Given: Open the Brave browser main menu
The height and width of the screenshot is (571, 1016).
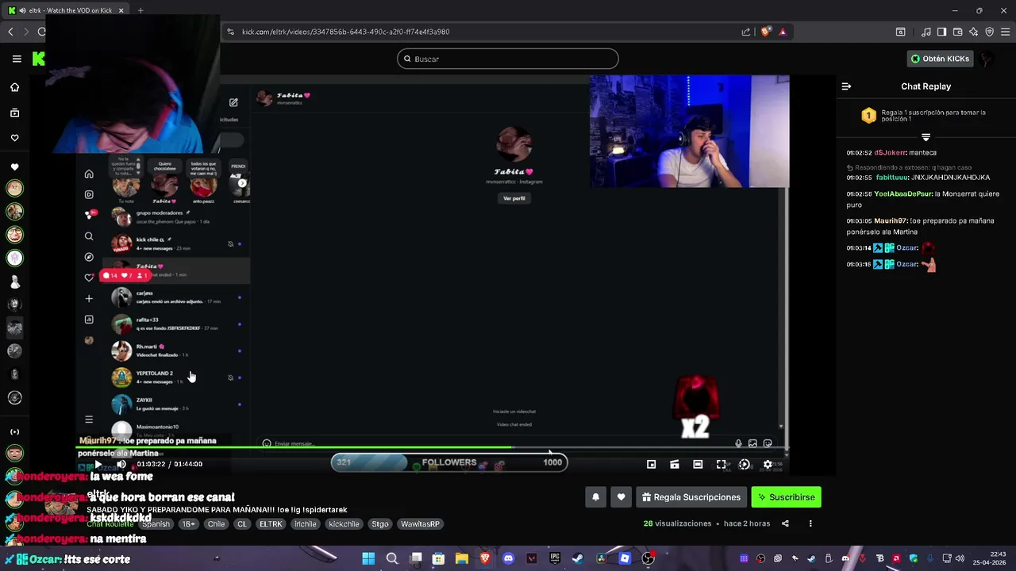Looking at the screenshot, I should [x=1006, y=32].
